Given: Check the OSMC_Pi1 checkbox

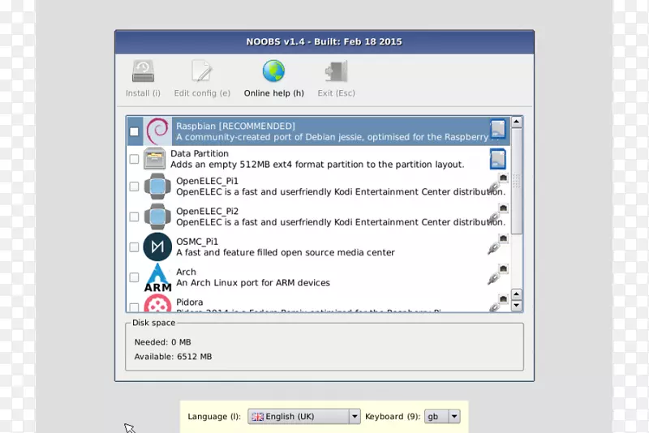Looking at the screenshot, I should [134, 247].
